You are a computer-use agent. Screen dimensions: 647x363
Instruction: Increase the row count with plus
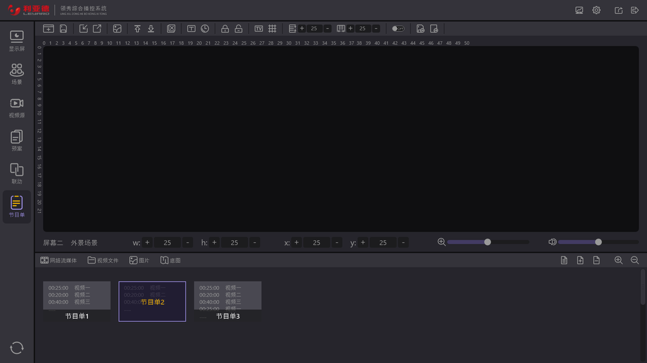coord(302,28)
